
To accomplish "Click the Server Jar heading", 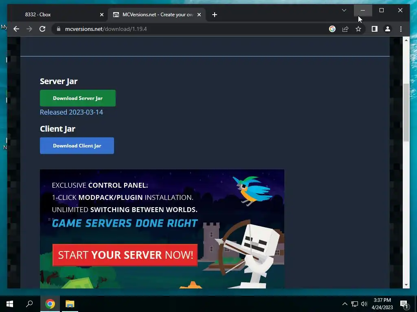I will coord(59,81).
